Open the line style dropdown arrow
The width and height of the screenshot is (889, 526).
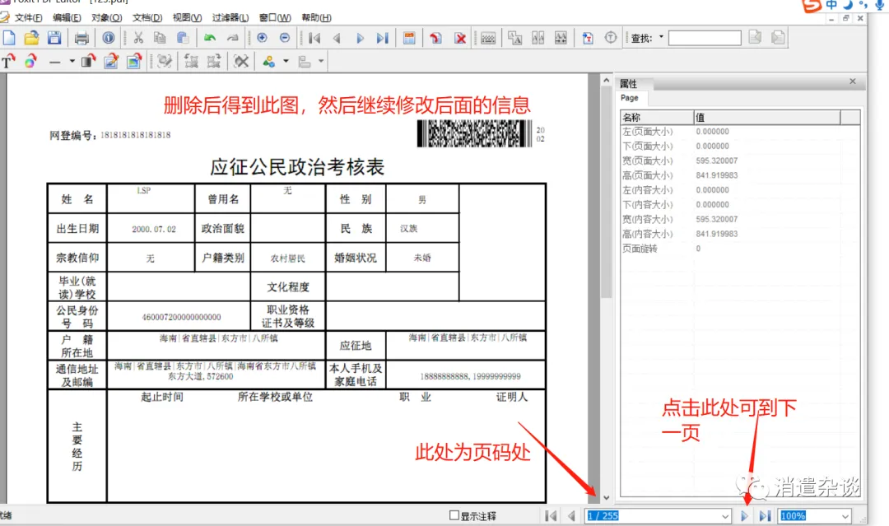point(72,61)
